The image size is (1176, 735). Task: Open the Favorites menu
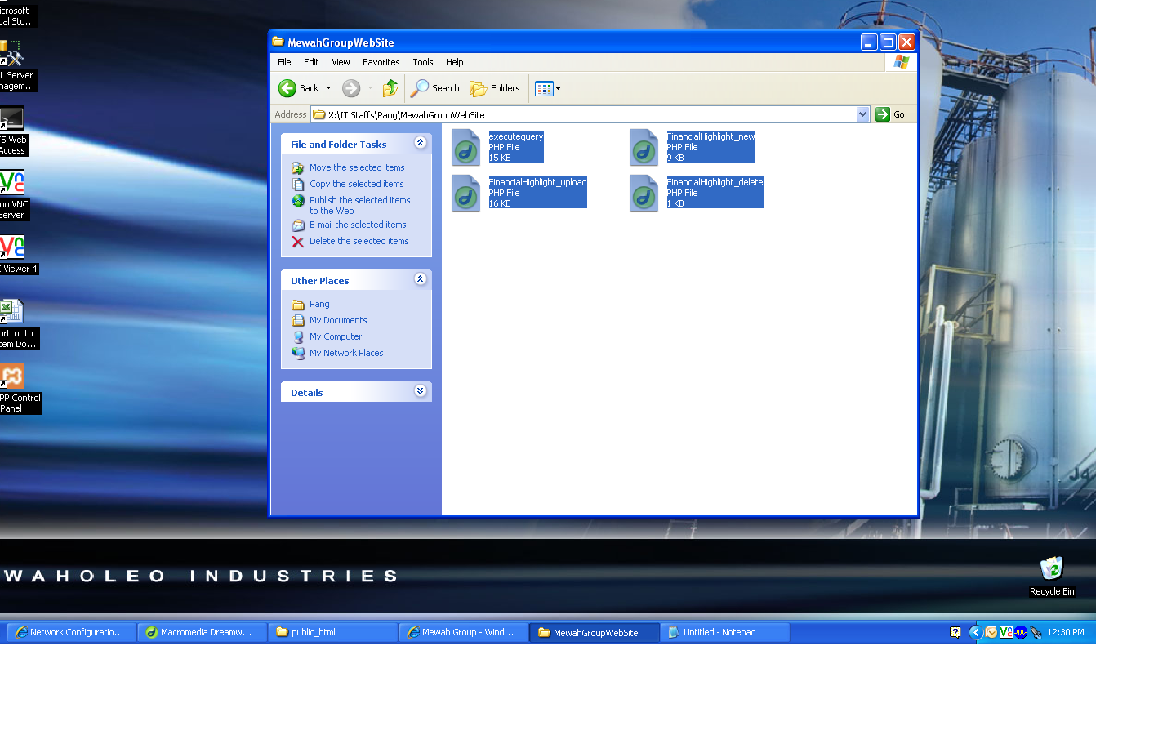(x=381, y=62)
